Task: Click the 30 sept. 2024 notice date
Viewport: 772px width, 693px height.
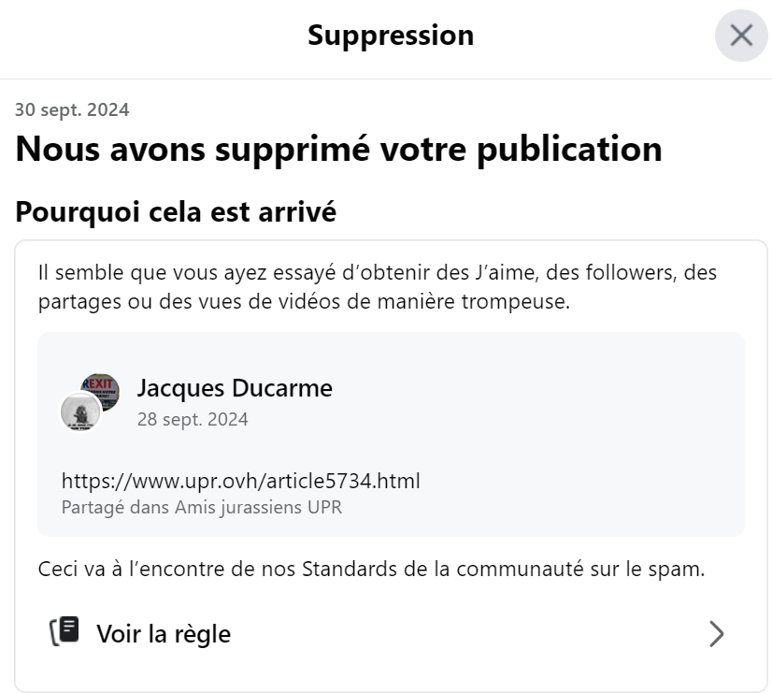Action: tap(72, 109)
